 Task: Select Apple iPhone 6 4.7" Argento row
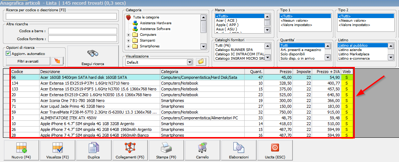[x=182, y=124]
